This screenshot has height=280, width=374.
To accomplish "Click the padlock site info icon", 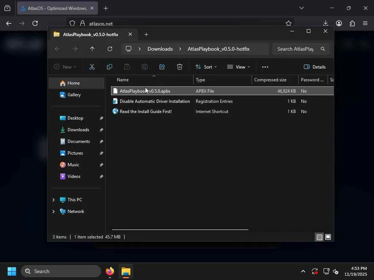I will [83, 23].
